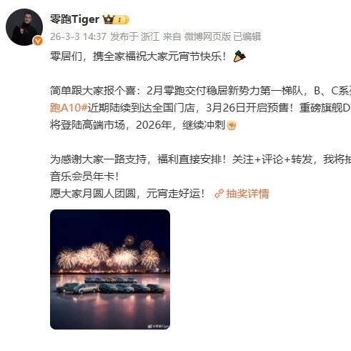Image resolution: width=351 pixels, height=351 pixels.
Task: View edit history via 已编辑
Action: tap(247, 36)
